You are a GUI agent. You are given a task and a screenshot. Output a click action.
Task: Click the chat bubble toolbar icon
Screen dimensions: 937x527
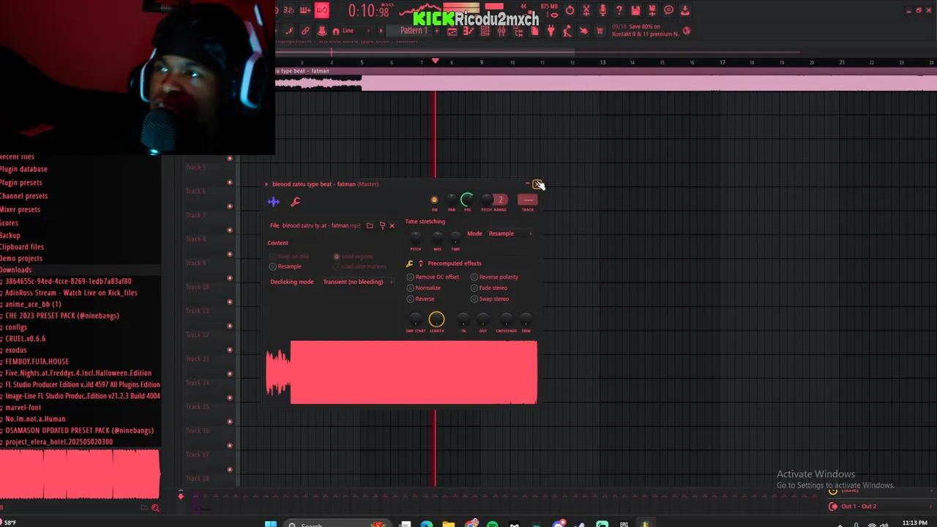click(x=669, y=10)
